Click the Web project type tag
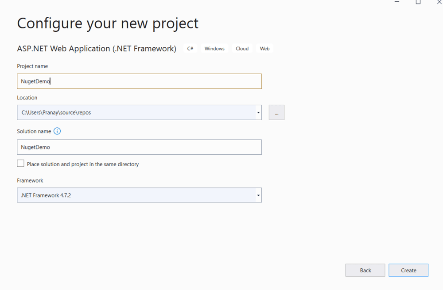This screenshot has height=290, width=443. point(264,49)
